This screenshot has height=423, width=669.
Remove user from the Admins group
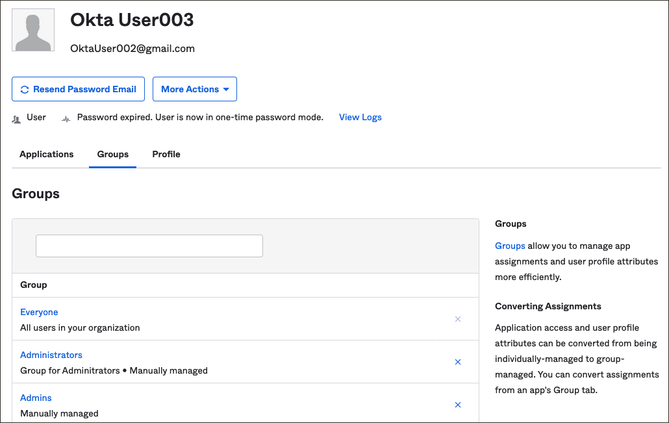(457, 405)
